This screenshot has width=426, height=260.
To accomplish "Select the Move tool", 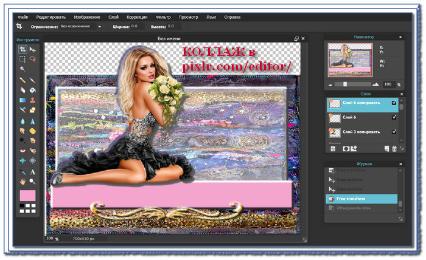I will [x=33, y=50].
